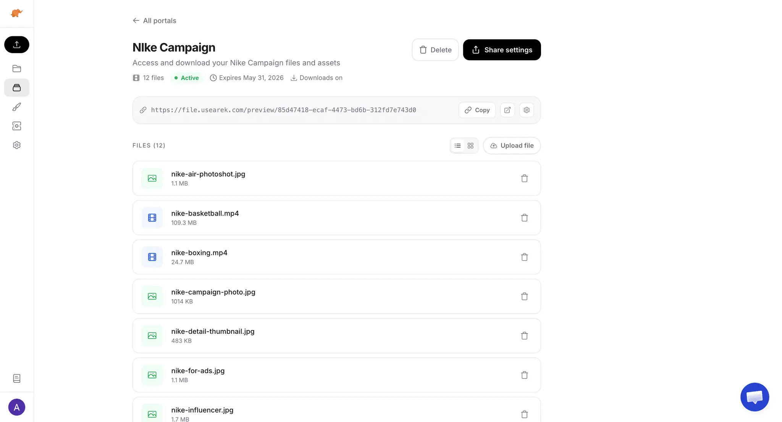Click the 1014 KB size text
The image size is (782, 422).
(182, 301)
